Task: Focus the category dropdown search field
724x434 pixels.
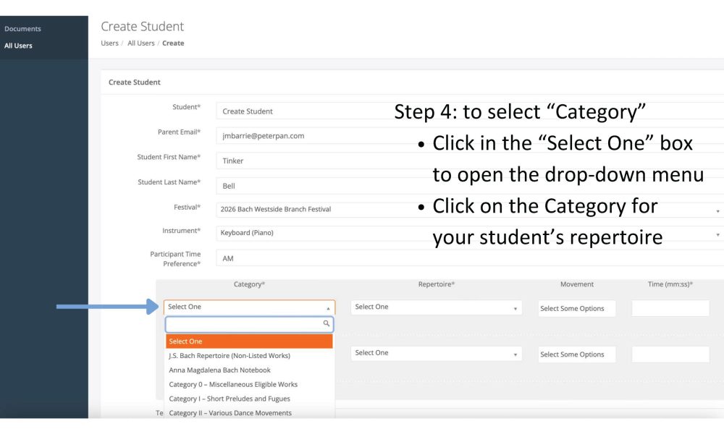Action: pos(243,324)
